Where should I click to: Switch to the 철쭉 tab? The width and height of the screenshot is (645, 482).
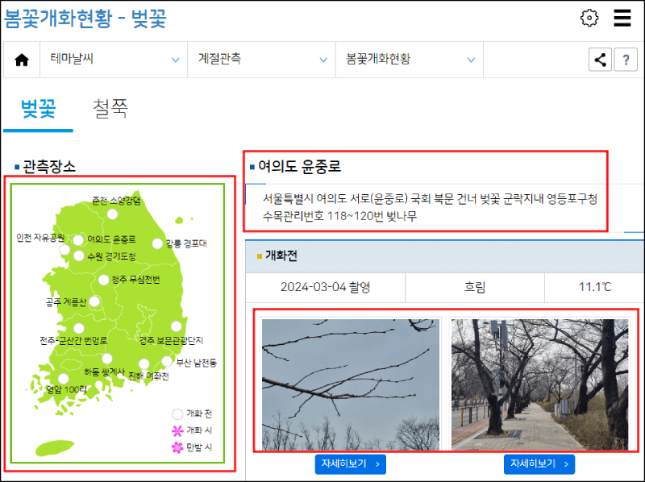pyautogui.click(x=110, y=109)
